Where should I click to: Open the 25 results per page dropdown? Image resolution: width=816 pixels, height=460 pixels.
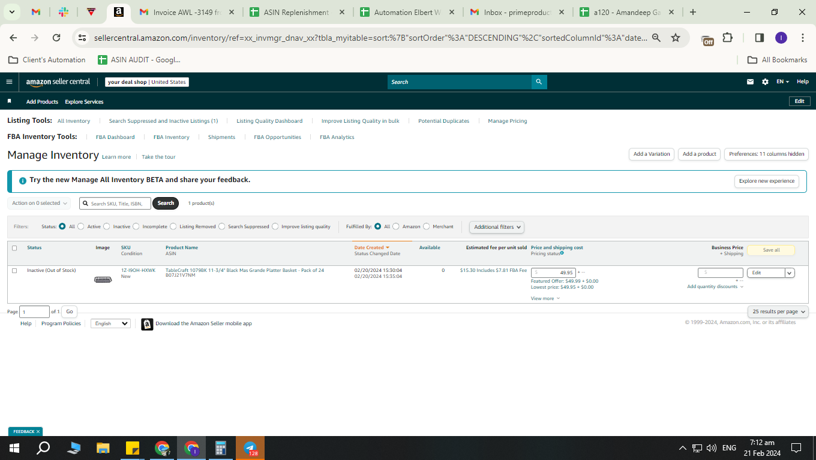coord(778,311)
